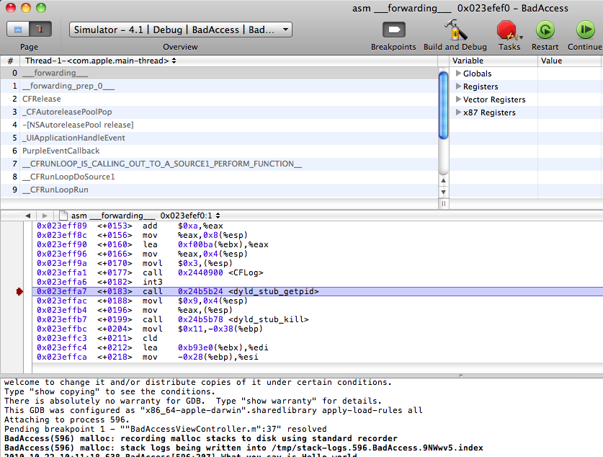603x457 pixels.
Task: Select stack frame ___forwarding___
Action: click(219, 73)
